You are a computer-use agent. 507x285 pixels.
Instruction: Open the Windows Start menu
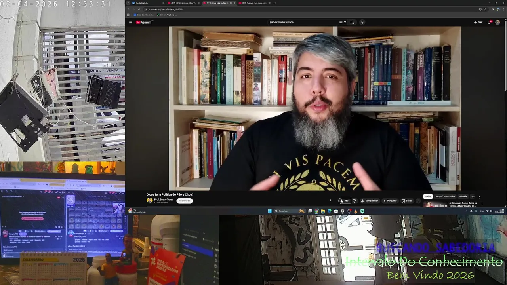coord(270,211)
